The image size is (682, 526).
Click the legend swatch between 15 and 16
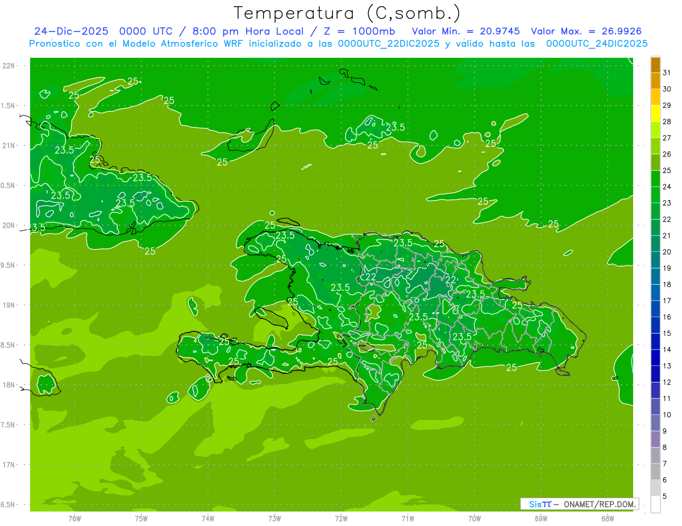click(x=655, y=326)
